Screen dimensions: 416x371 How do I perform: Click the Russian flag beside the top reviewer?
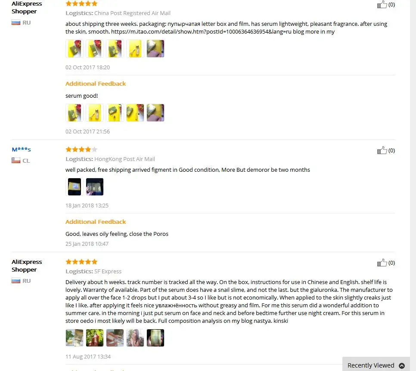(x=16, y=22)
